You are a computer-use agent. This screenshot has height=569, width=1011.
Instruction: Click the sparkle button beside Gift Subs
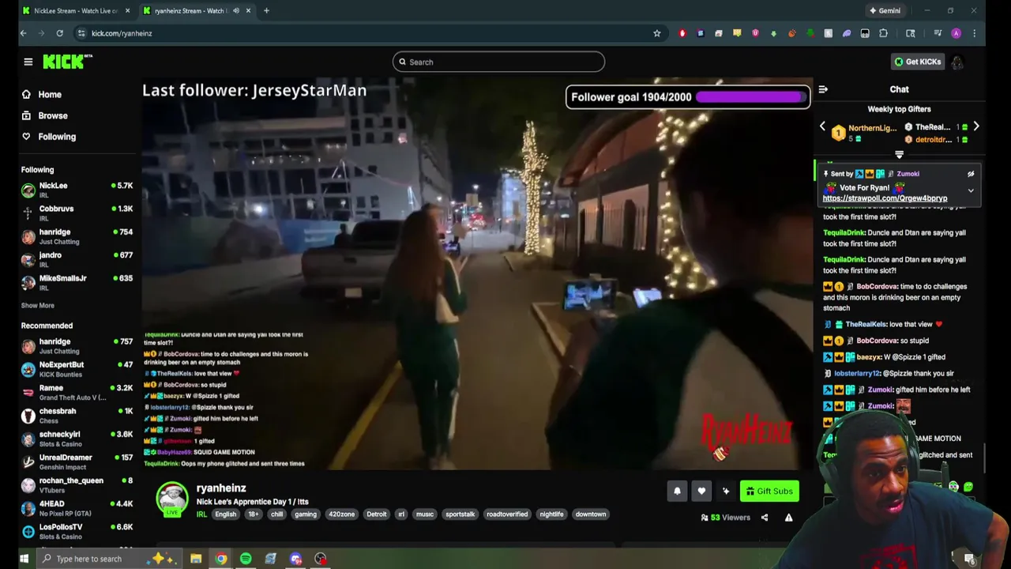726,491
